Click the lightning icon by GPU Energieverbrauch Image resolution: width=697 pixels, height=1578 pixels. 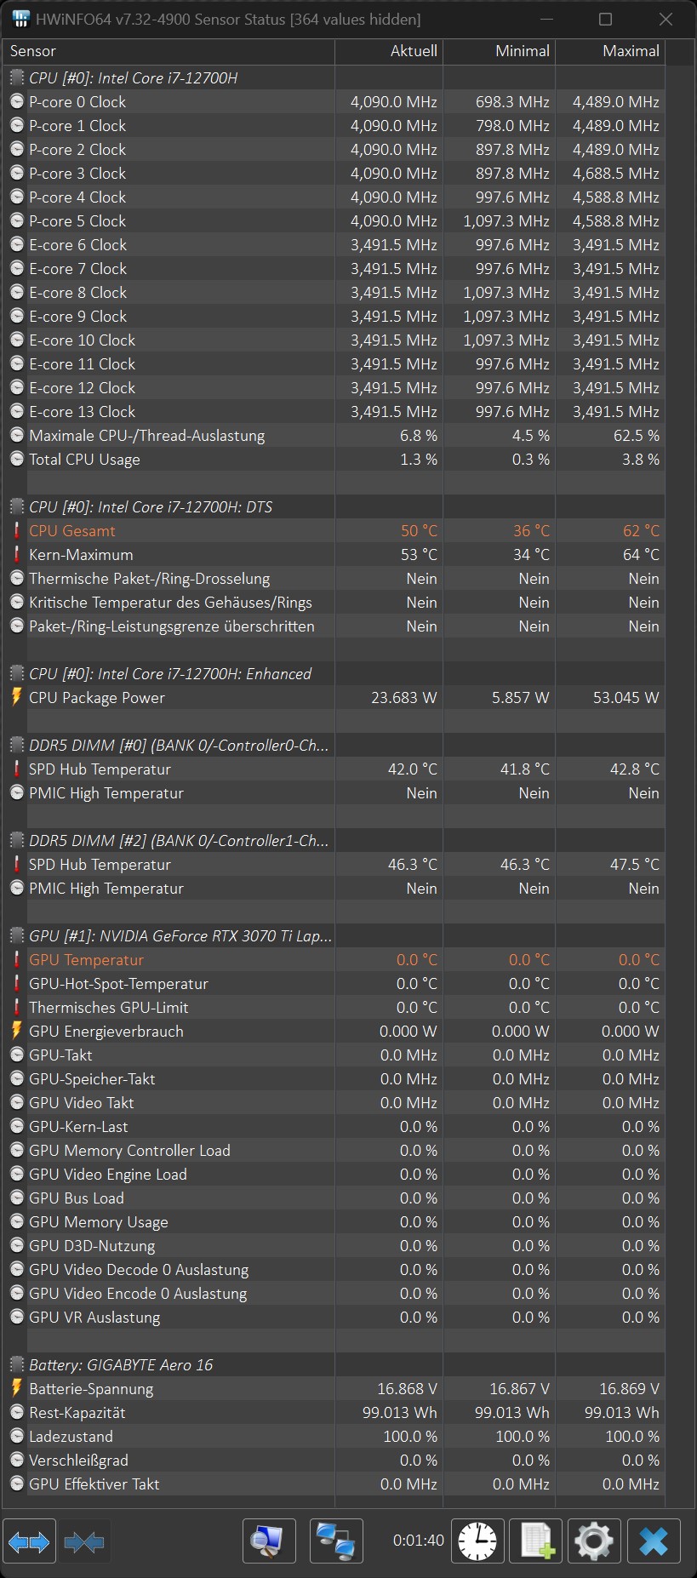(17, 1031)
